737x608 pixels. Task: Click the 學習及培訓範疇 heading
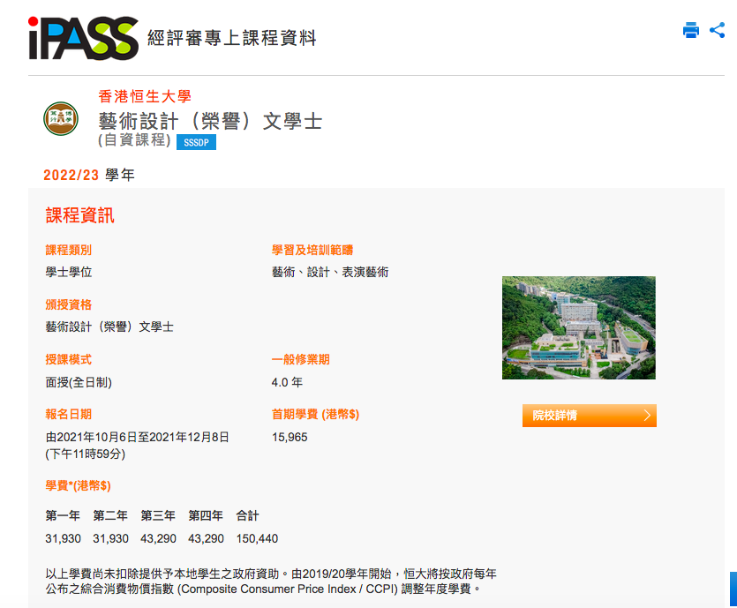click(x=312, y=251)
